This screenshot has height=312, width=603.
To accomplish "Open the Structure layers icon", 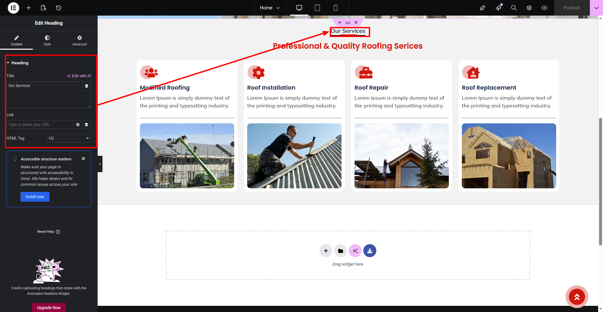I will point(529,8).
